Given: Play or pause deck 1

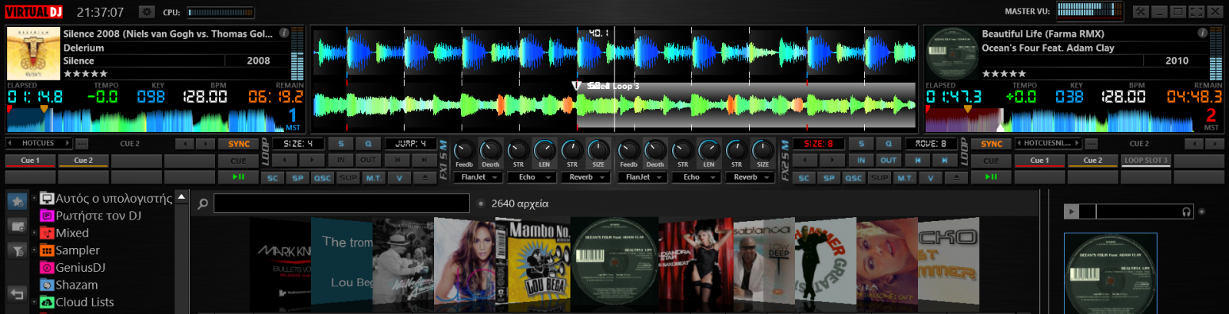Looking at the screenshot, I should point(239,177).
